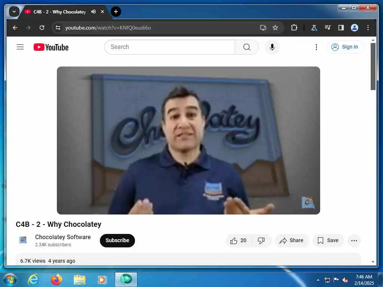383x287 pixels.
Task: Open the Chrome extensions puzzle icon
Action: [x=294, y=28]
